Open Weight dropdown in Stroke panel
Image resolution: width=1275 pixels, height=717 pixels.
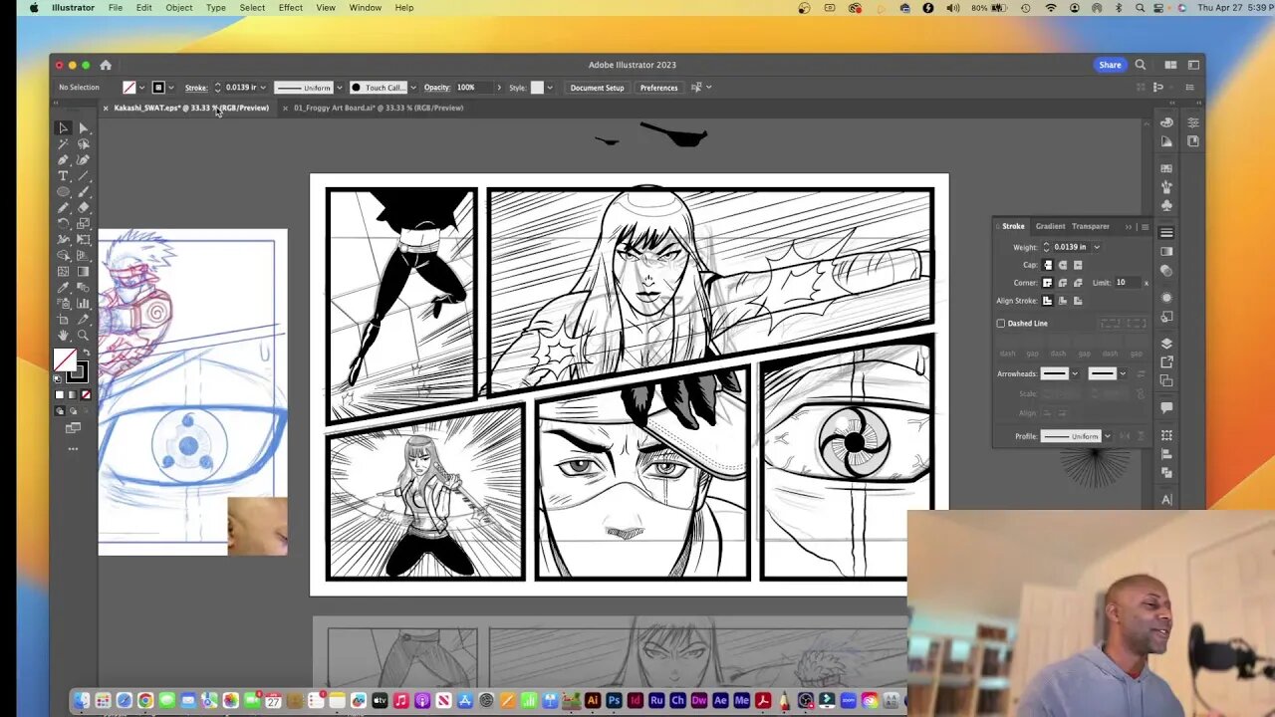(1097, 247)
